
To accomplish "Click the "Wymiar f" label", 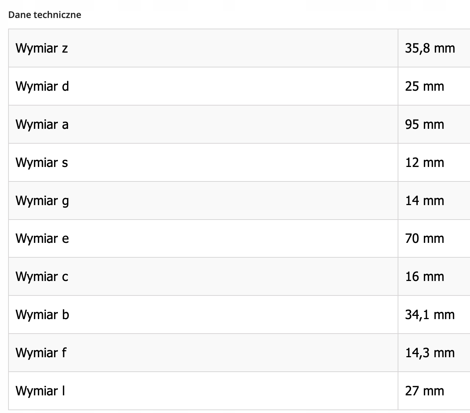I will (x=41, y=353).
